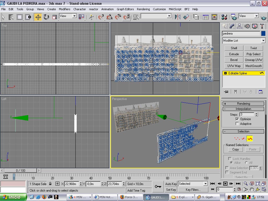Open the Utilities hammer panel
Viewport: 268px width, 201px height.
pyautogui.click(x=262, y=26)
